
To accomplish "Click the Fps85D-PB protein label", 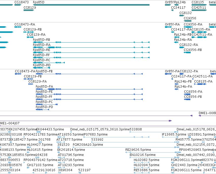I will point(44,71).
